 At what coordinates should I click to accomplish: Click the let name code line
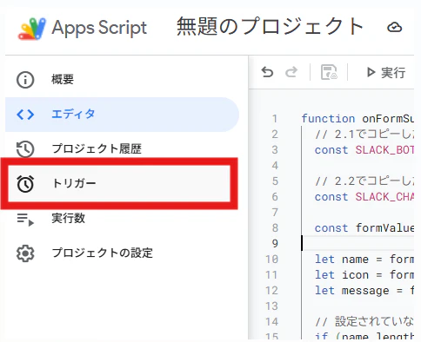364,260
